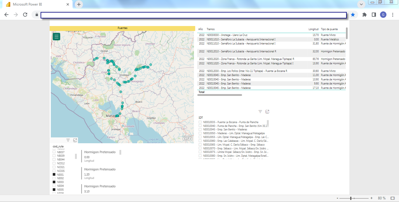Select NI0010045 - Emp. San Benito - Maderas checkbox
Viewport: 399px width, 202px height.
[200, 130]
